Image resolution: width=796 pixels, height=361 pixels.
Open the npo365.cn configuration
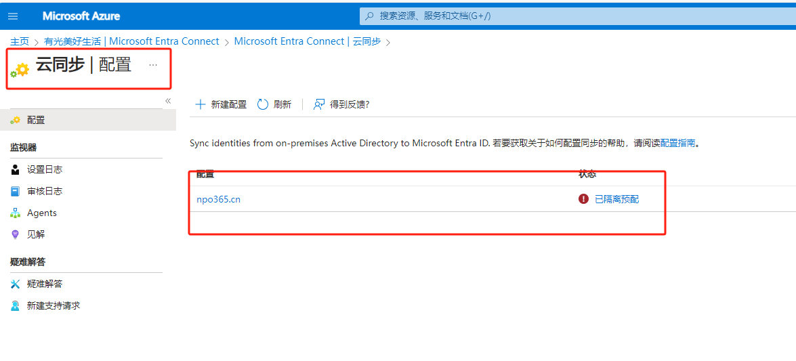coord(218,200)
